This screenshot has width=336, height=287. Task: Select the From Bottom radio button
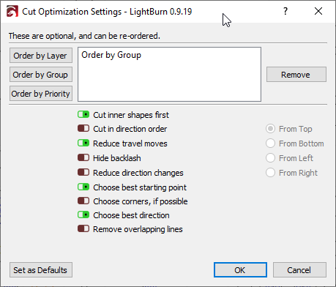pos(270,143)
